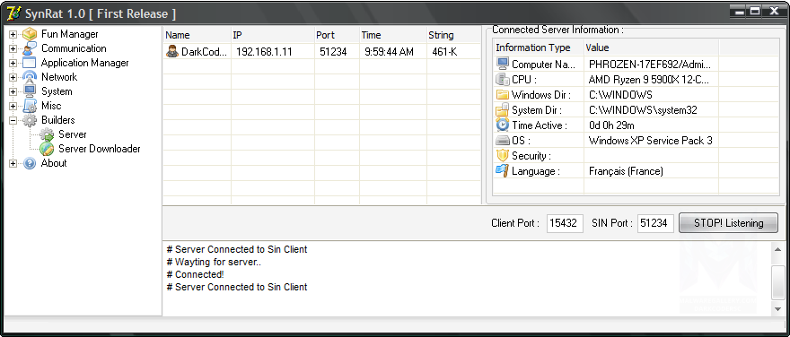Click the Computer Name monitor icon

coord(503,64)
